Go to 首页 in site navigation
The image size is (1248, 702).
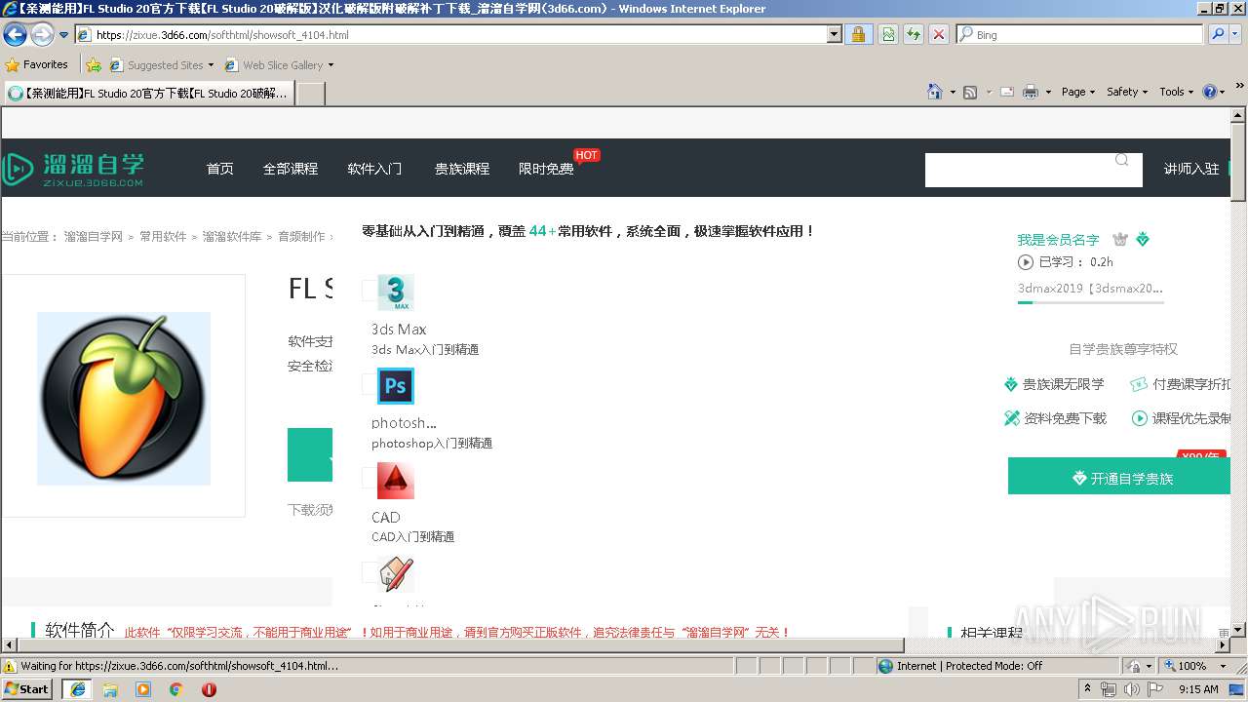click(220, 169)
